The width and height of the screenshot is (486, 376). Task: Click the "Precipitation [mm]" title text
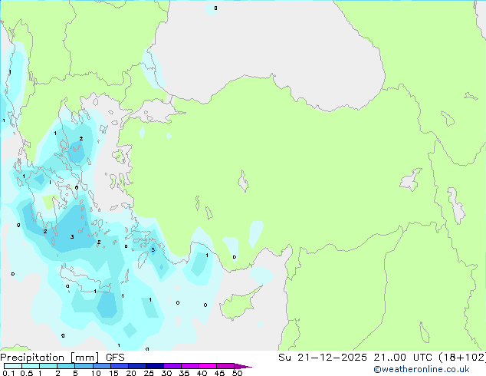point(50,358)
